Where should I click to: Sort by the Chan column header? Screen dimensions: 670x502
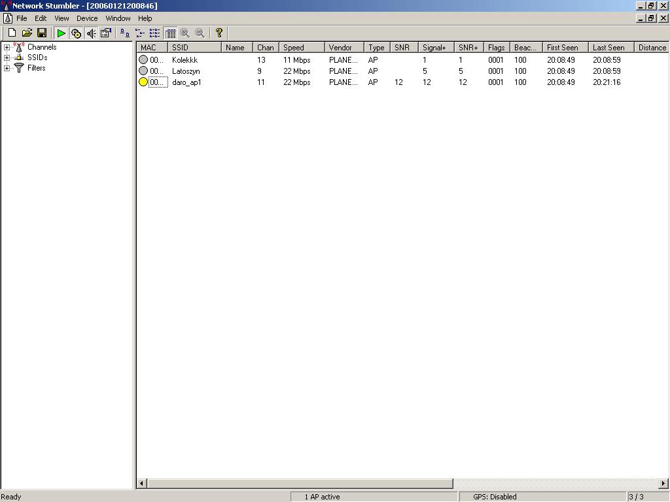pyautogui.click(x=266, y=47)
